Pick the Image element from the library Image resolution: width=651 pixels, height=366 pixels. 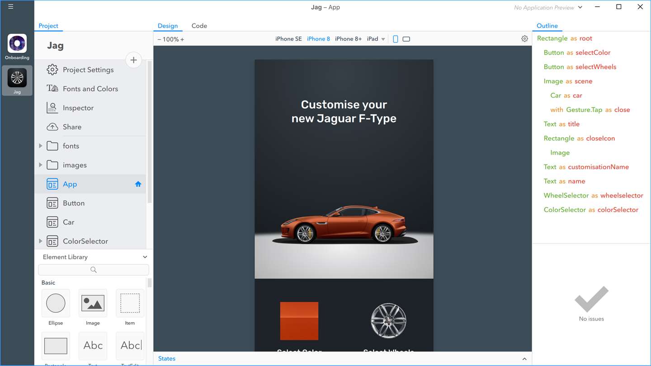tap(93, 303)
